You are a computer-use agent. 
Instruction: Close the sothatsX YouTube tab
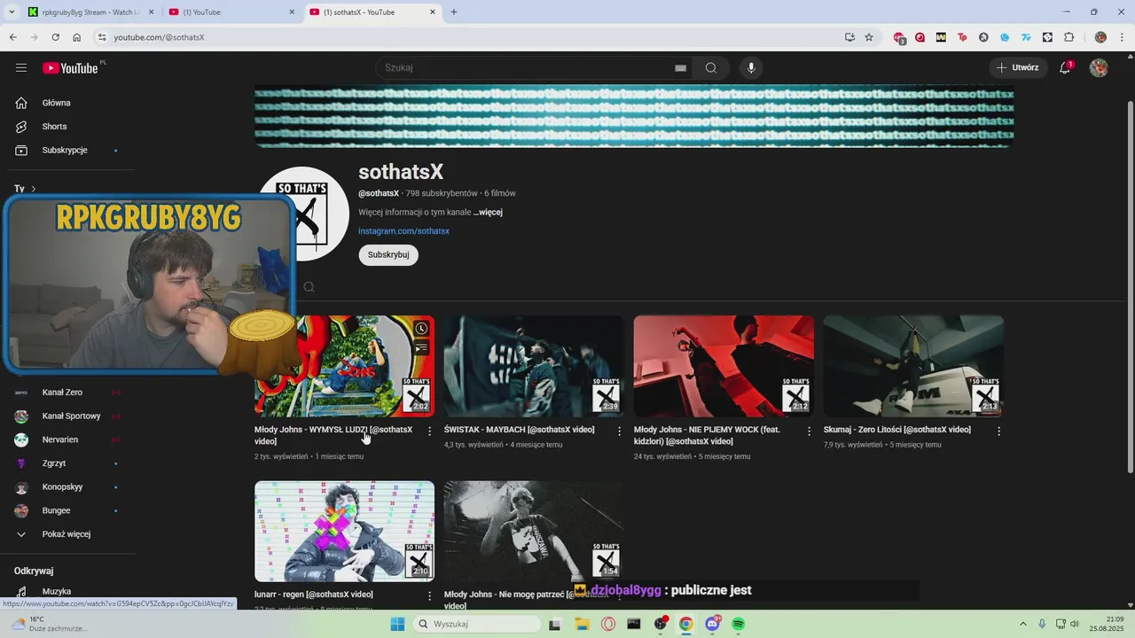pos(433,12)
